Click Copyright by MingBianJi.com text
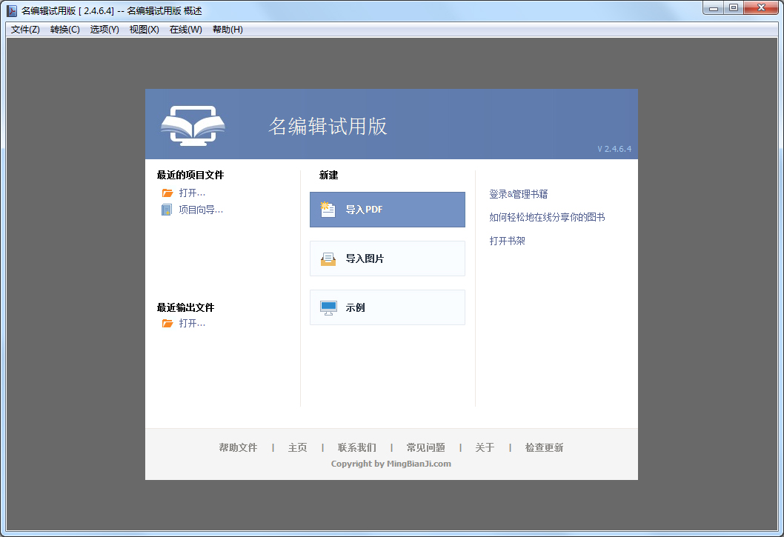 coord(391,464)
